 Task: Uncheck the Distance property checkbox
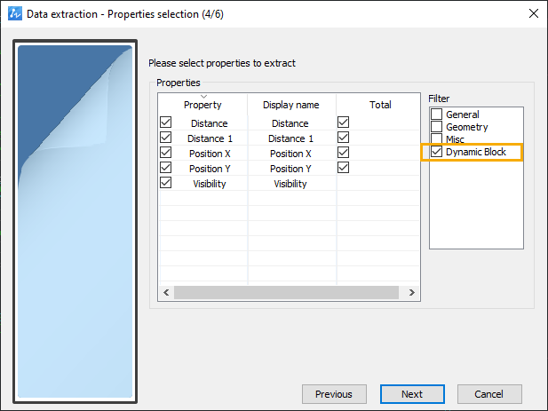point(166,123)
